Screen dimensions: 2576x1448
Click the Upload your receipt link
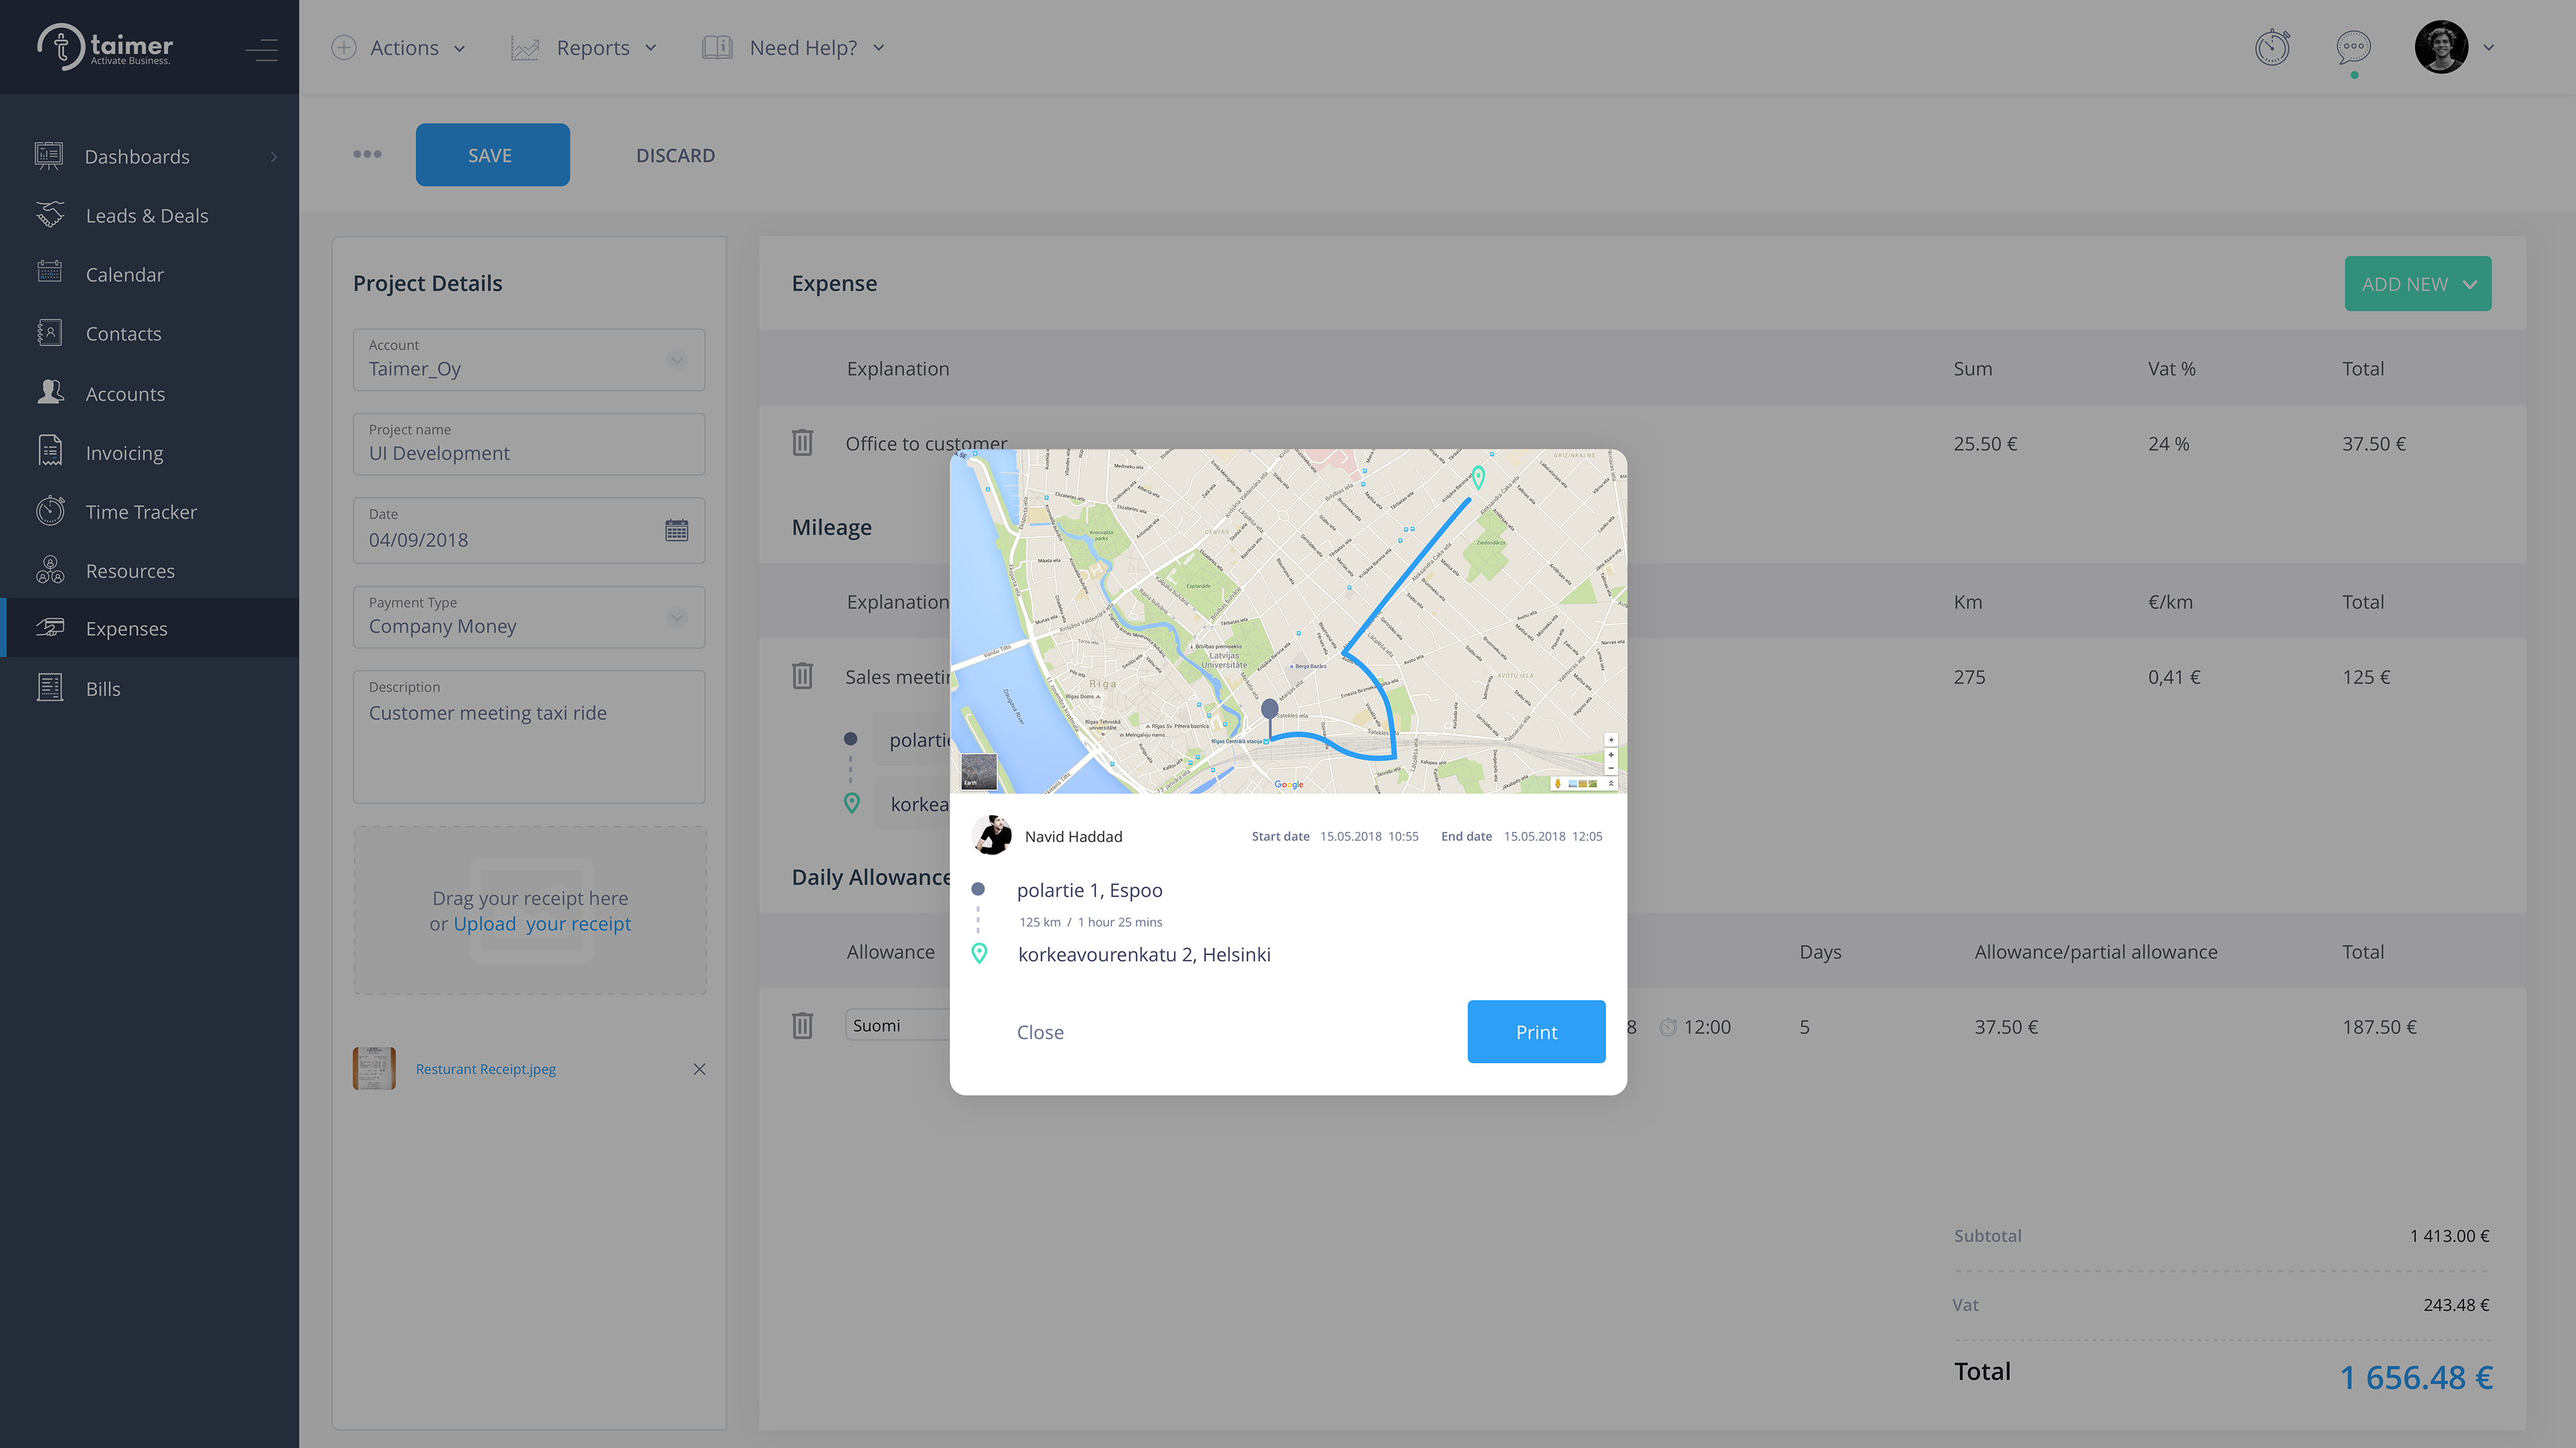coord(542,923)
